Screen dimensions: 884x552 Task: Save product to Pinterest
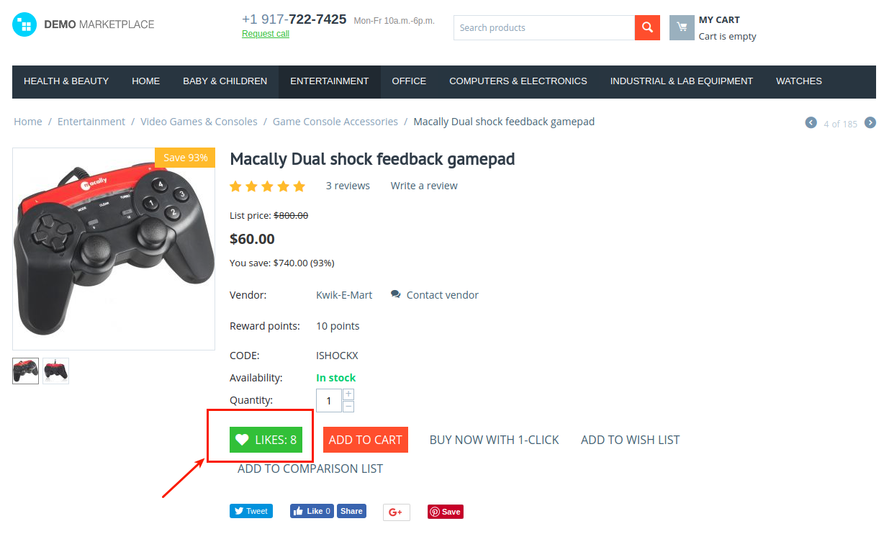446,512
